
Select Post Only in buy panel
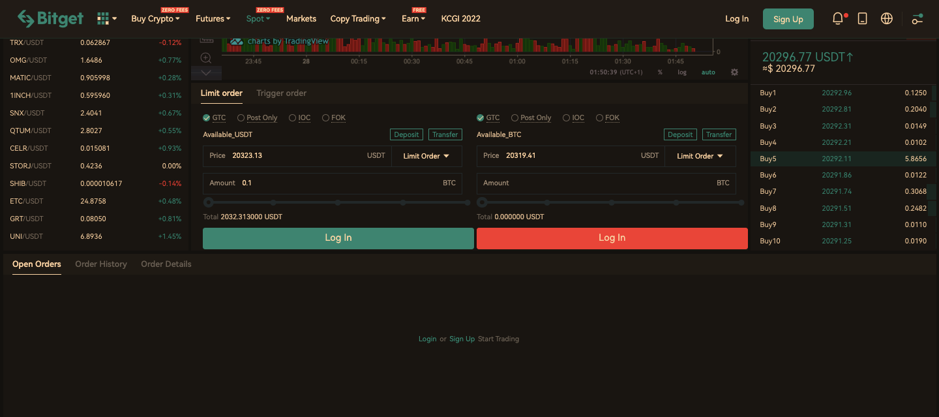pyautogui.click(x=257, y=118)
